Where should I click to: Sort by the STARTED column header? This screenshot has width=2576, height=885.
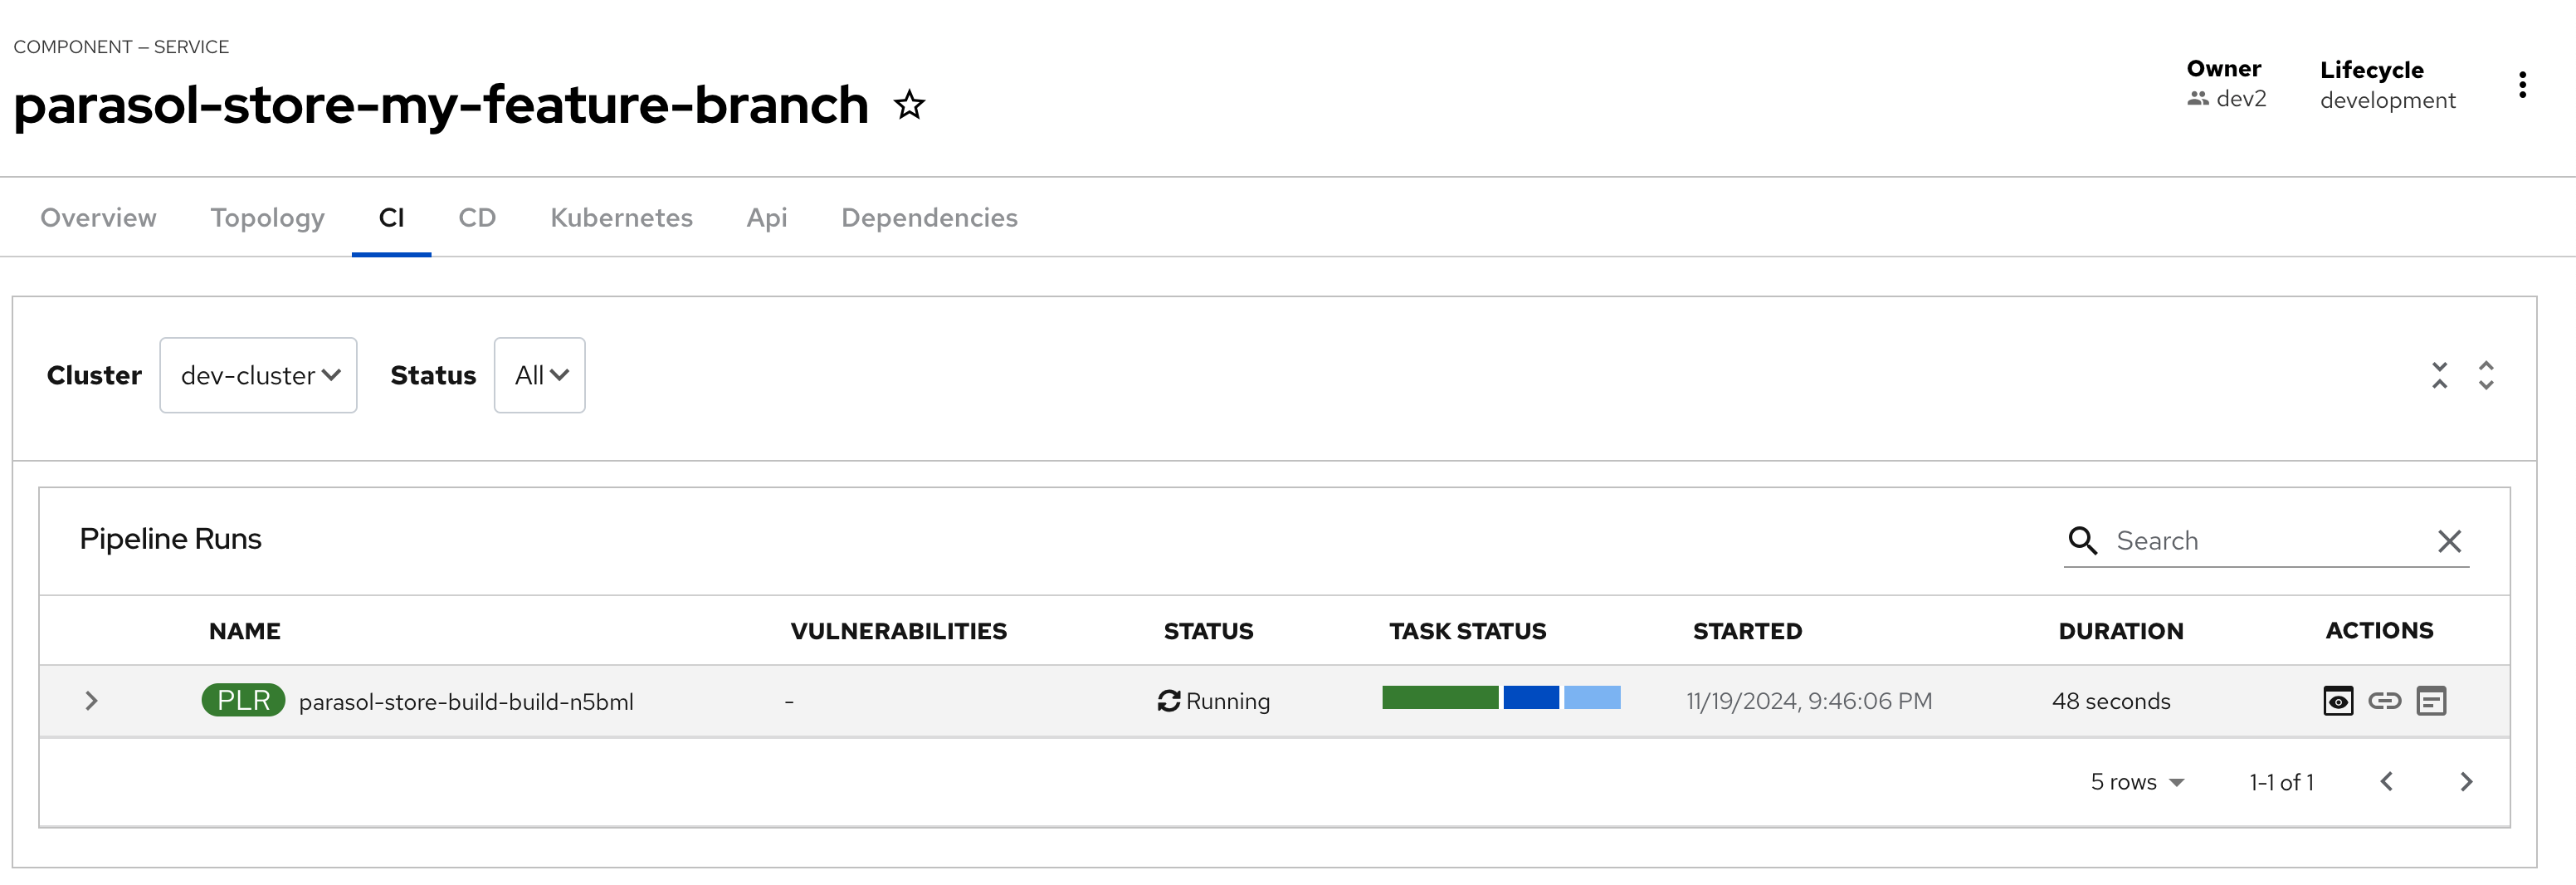pos(1747,631)
